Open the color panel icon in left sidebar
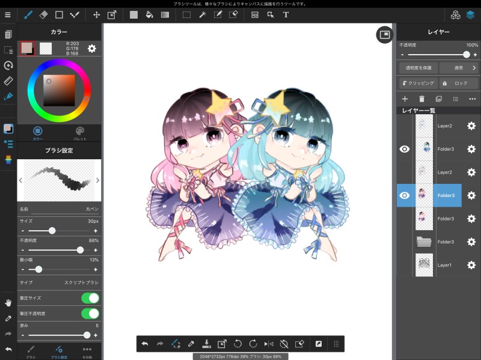Viewport: 481px width, 360px height. coord(8,129)
